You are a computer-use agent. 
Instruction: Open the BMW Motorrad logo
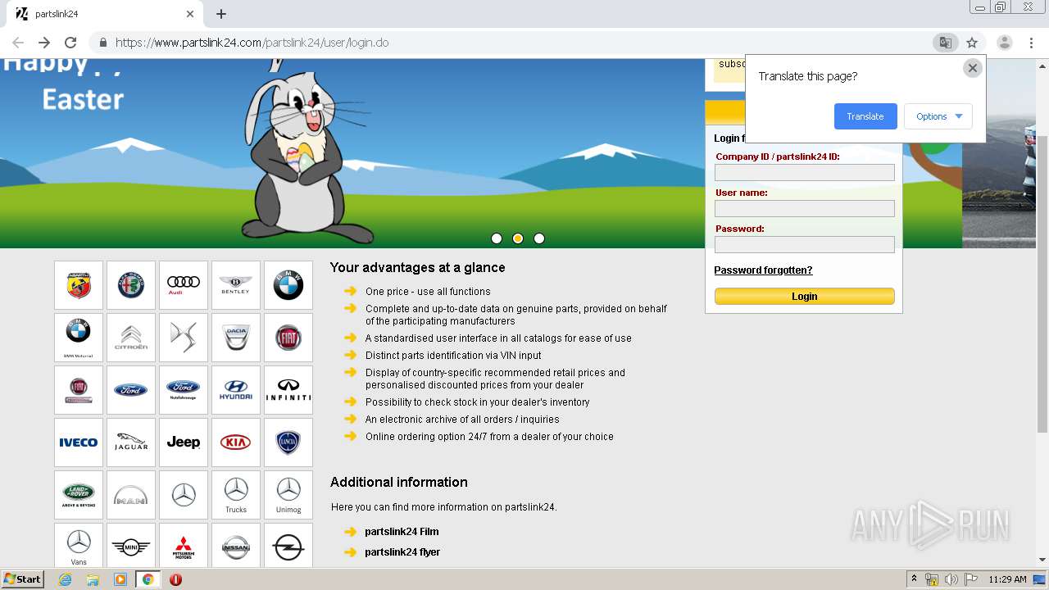[79, 338]
